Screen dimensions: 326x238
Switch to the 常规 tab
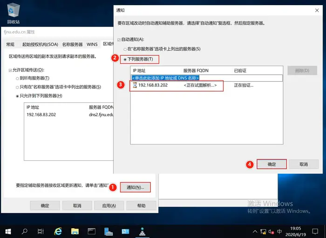[x=10, y=45]
